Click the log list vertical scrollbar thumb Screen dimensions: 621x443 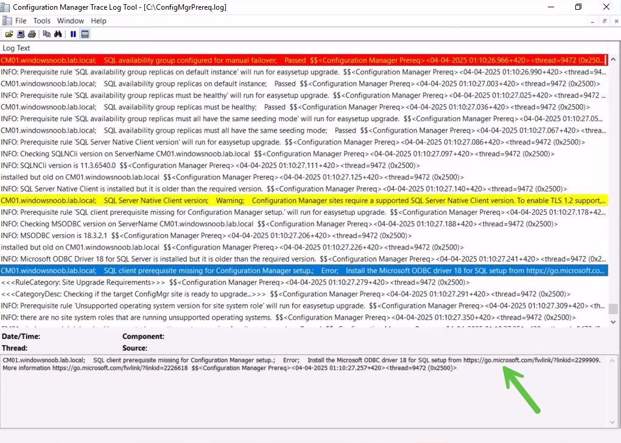click(x=613, y=309)
